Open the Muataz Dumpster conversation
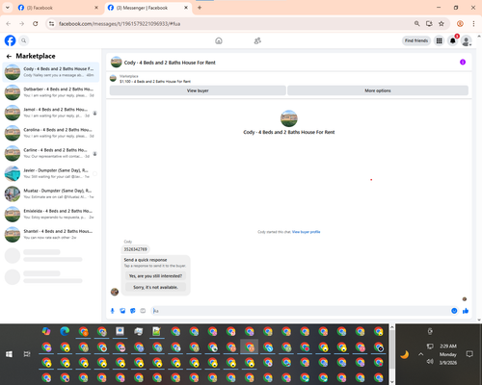The height and width of the screenshot is (385, 482). [50, 193]
